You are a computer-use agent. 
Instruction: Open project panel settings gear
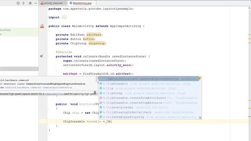(x=30, y=3)
